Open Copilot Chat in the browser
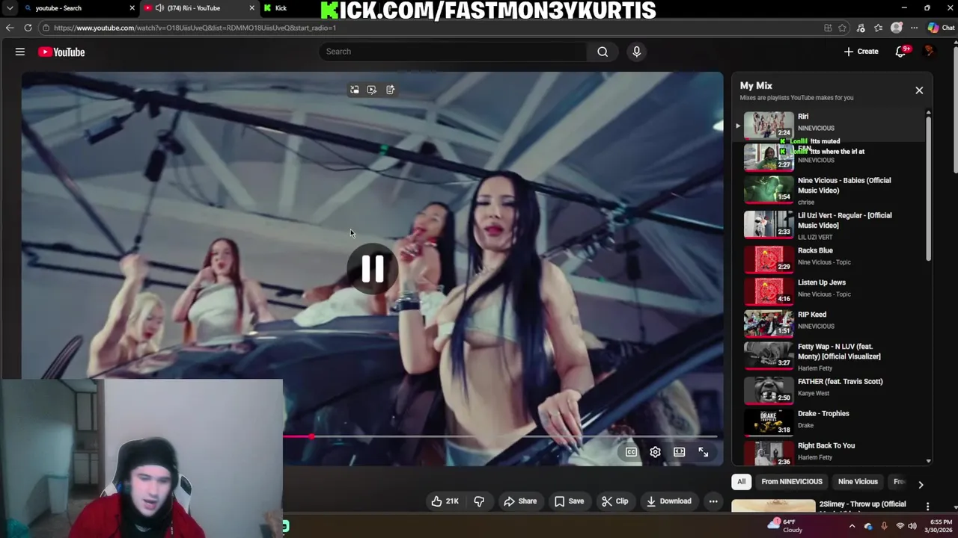Viewport: 958px width, 538px height. coord(942,28)
